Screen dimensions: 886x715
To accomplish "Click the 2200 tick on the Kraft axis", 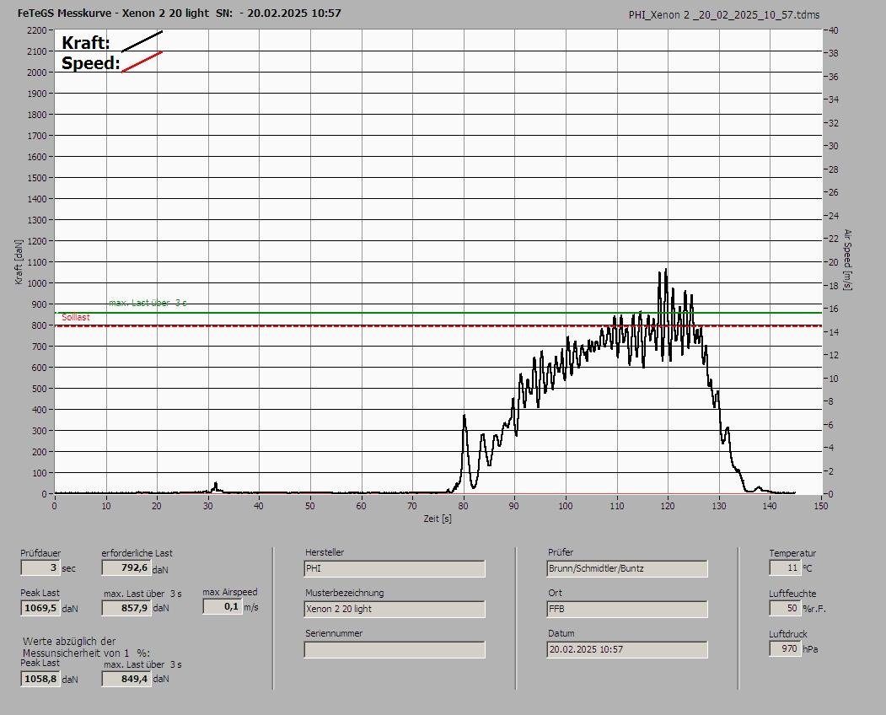I will click(36, 30).
